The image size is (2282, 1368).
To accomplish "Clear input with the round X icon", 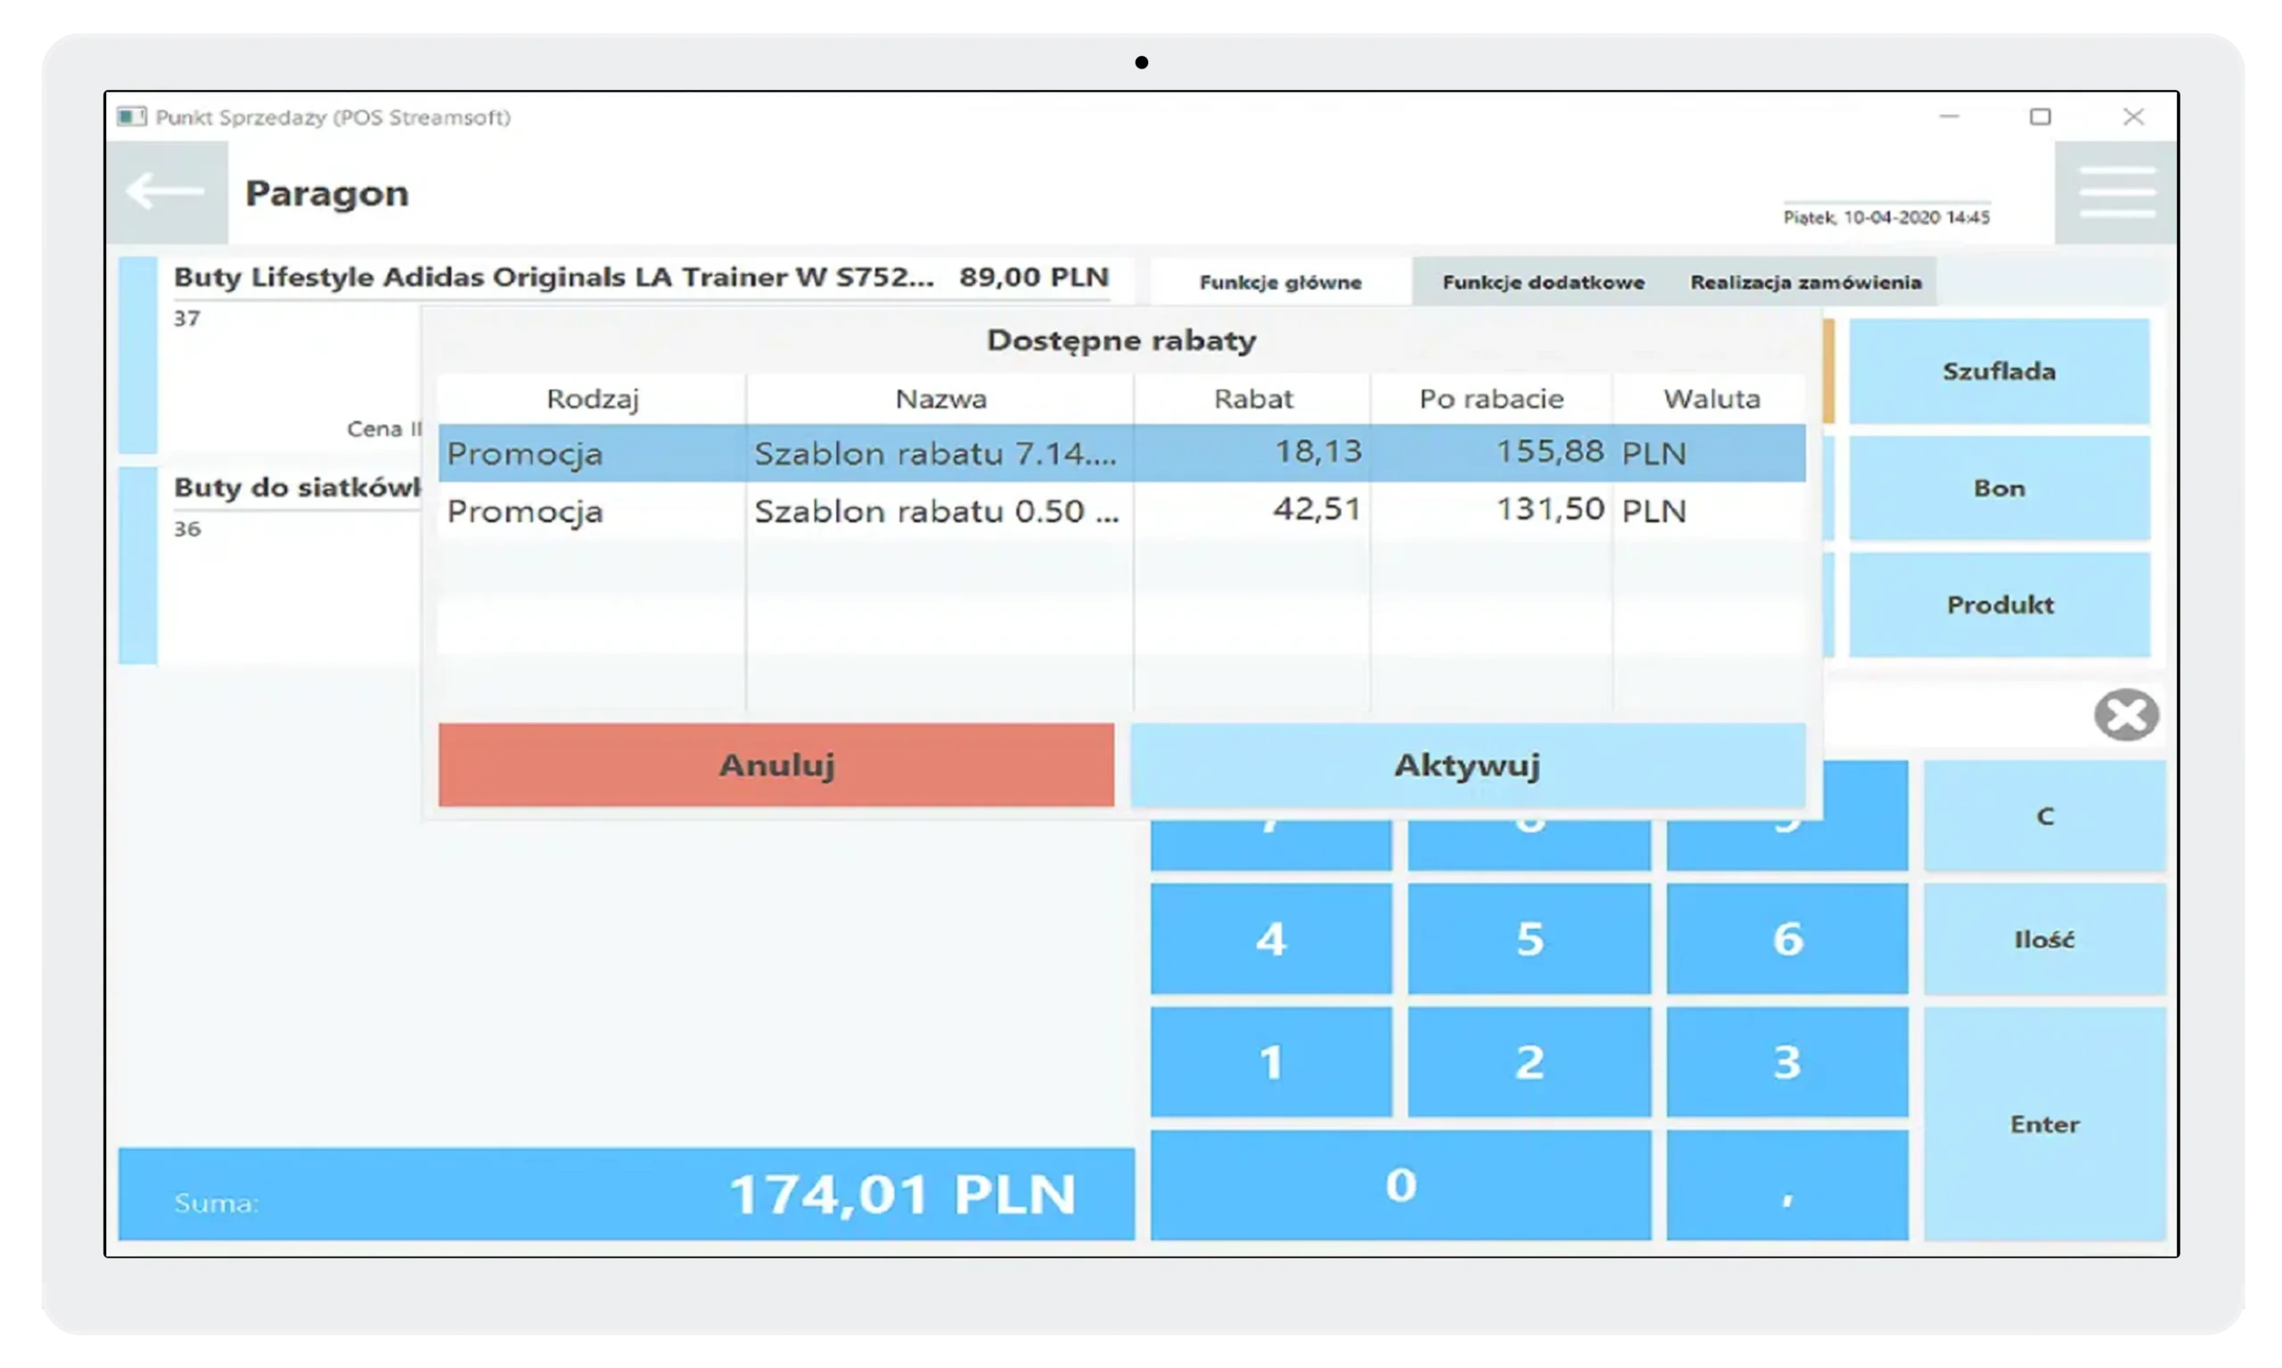I will point(2126,715).
